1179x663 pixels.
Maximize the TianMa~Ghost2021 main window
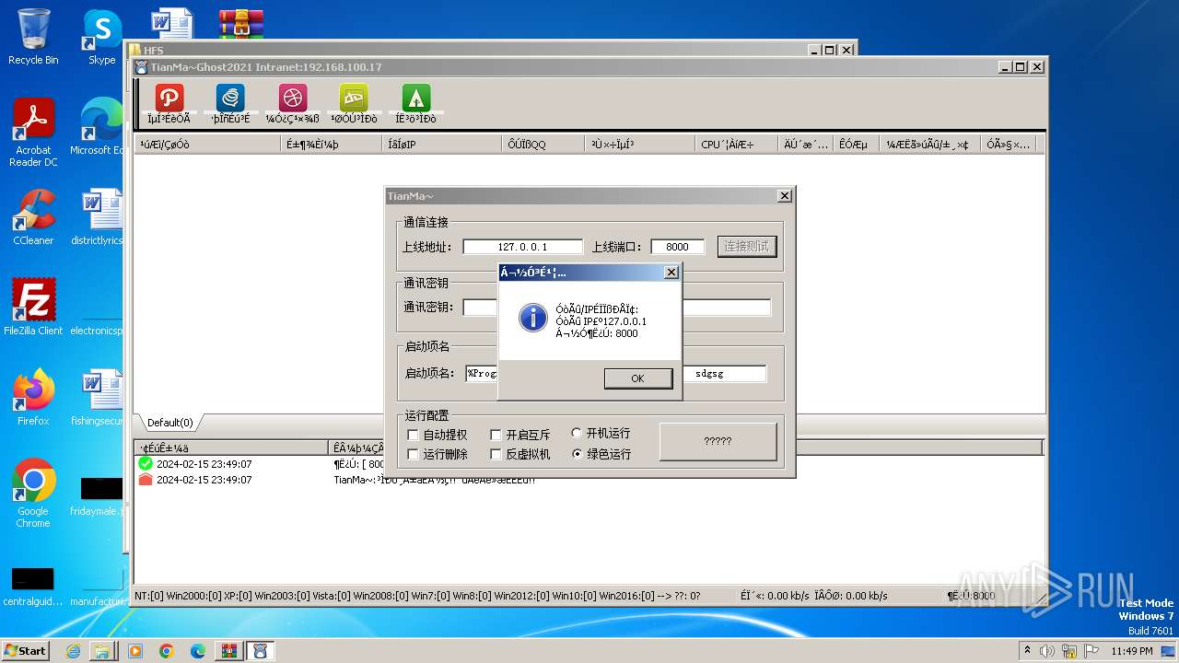point(1020,67)
